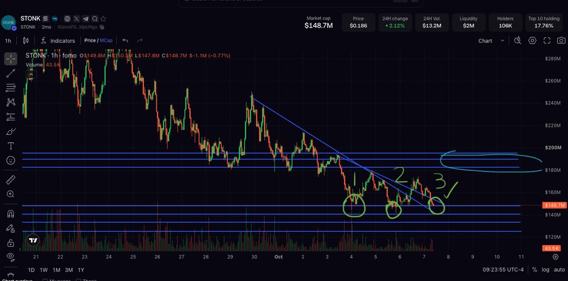The image size is (568, 281).
Task: Open STONK Telegram link
Action: 85,19
